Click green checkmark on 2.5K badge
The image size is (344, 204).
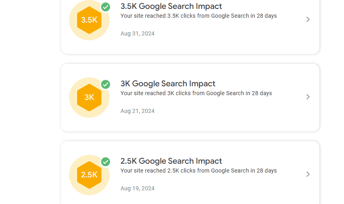click(x=105, y=162)
